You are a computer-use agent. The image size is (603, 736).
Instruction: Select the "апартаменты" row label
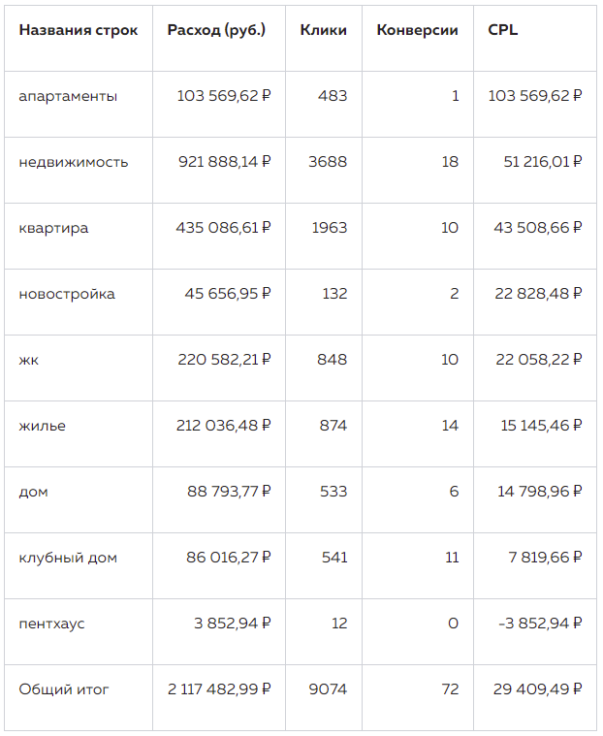(68, 96)
